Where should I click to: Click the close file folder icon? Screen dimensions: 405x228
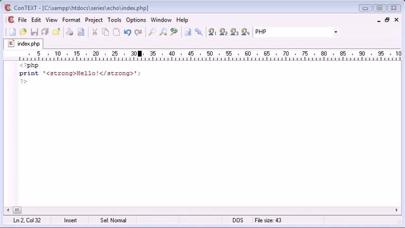pos(56,32)
